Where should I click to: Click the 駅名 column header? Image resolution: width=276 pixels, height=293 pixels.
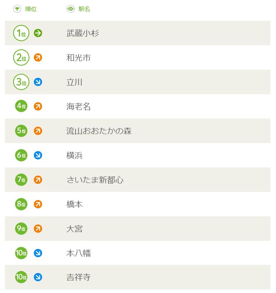(x=84, y=9)
